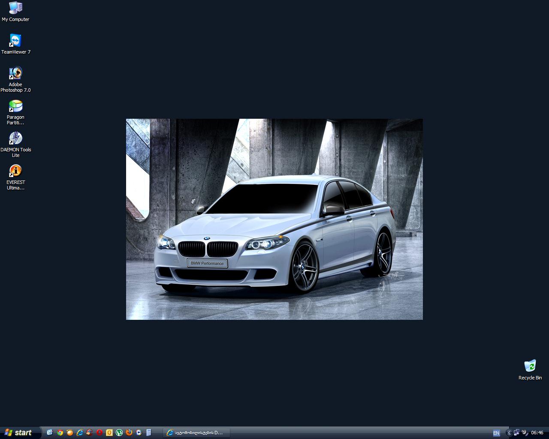Screen dimensions: 549x439
Task: Launch Google Chrome from quick launch
Action: (x=60, y=433)
